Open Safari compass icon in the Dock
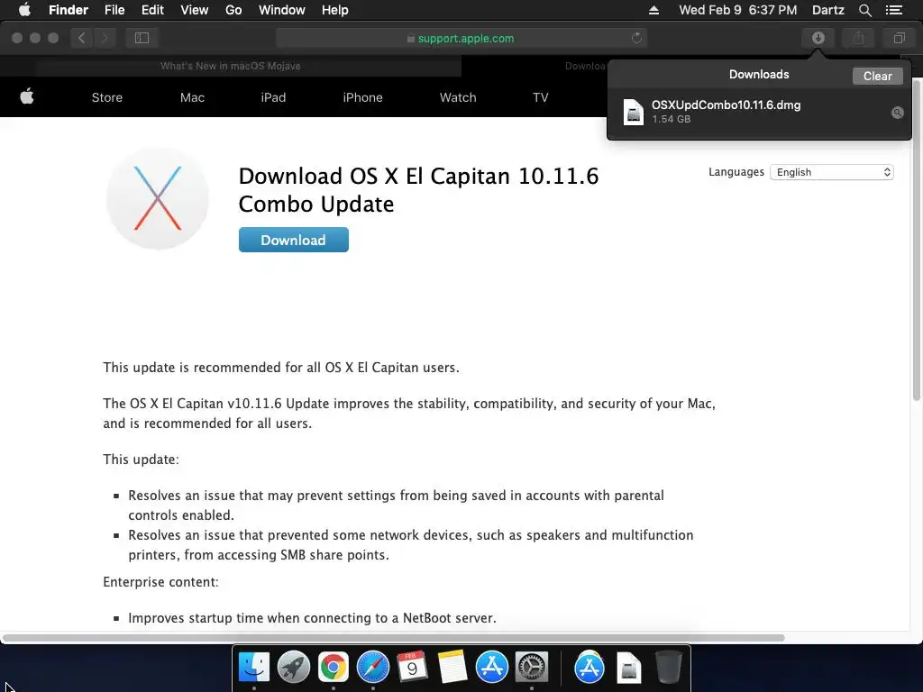The image size is (923, 692). pos(372,668)
